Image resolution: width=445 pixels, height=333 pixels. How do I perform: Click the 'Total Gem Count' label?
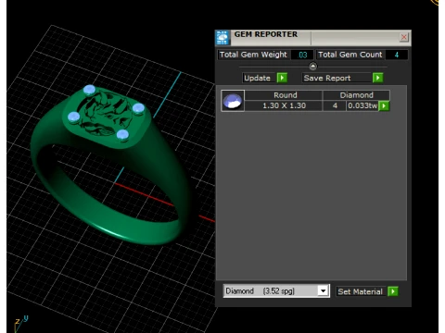point(350,55)
